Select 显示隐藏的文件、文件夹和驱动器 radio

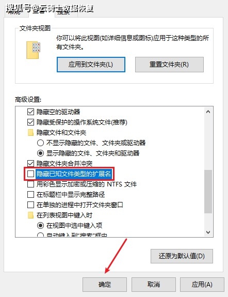(40, 153)
